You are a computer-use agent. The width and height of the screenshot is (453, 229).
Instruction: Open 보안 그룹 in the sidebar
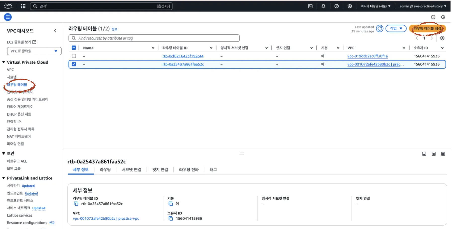pos(14,168)
